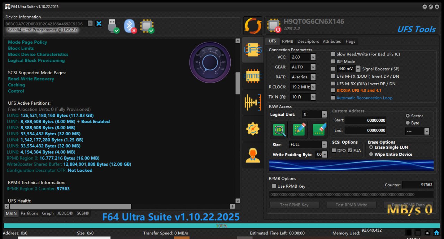The width and height of the screenshot is (444, 239).
Task: Open the VCC 2.80 dropdown
Action: 313,57
